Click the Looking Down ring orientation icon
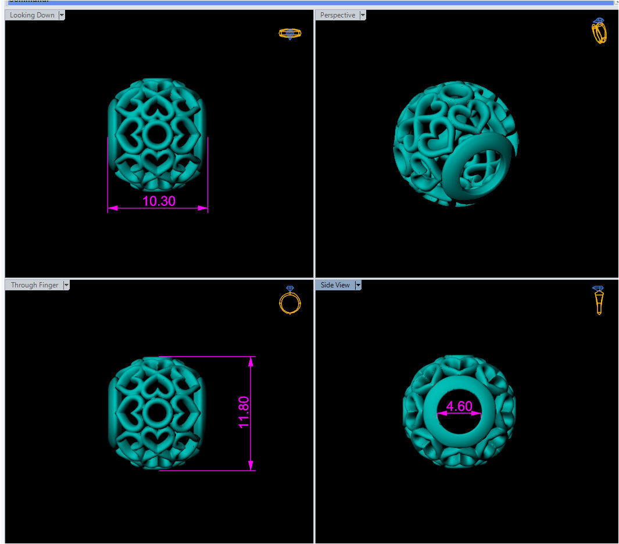Screen dimensions: 619x544 [x=290, y=34]
